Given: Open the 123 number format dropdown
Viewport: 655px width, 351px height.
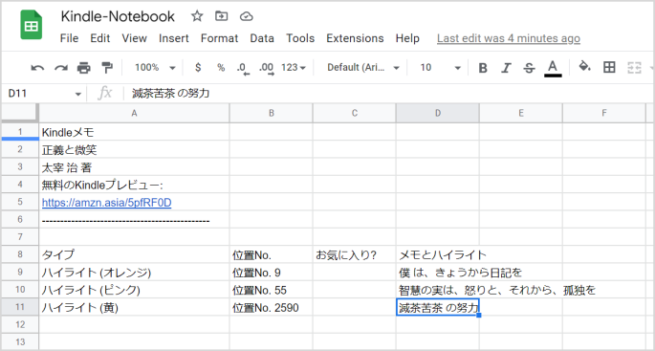Looking at the screenshot, I should pos(294,68).
